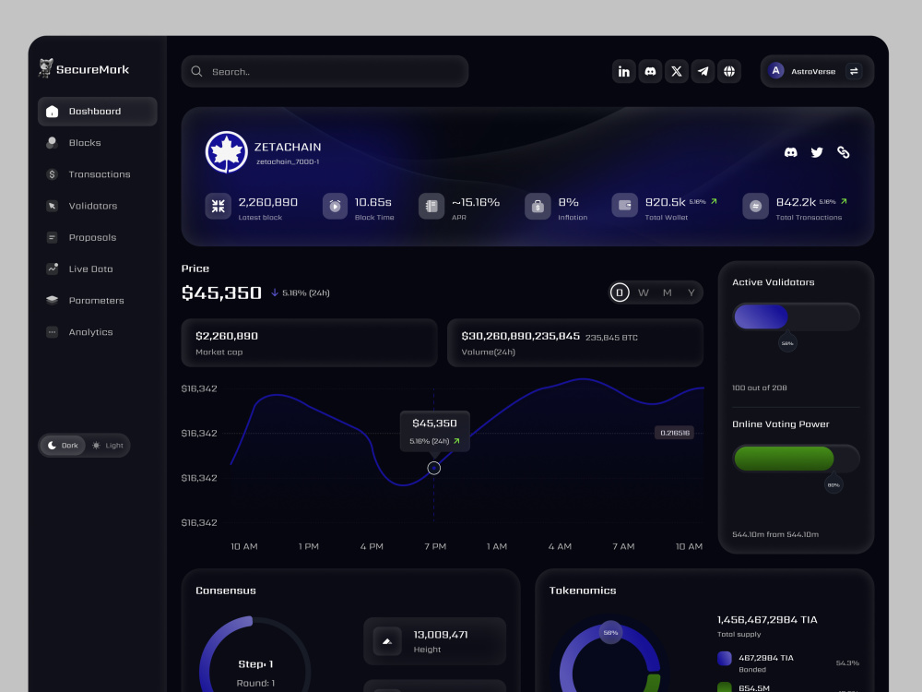This screenshot has width=922, height=692.
Task: Click the Height mountain icon
Action: pyautogui.click(x=387, y=641)
